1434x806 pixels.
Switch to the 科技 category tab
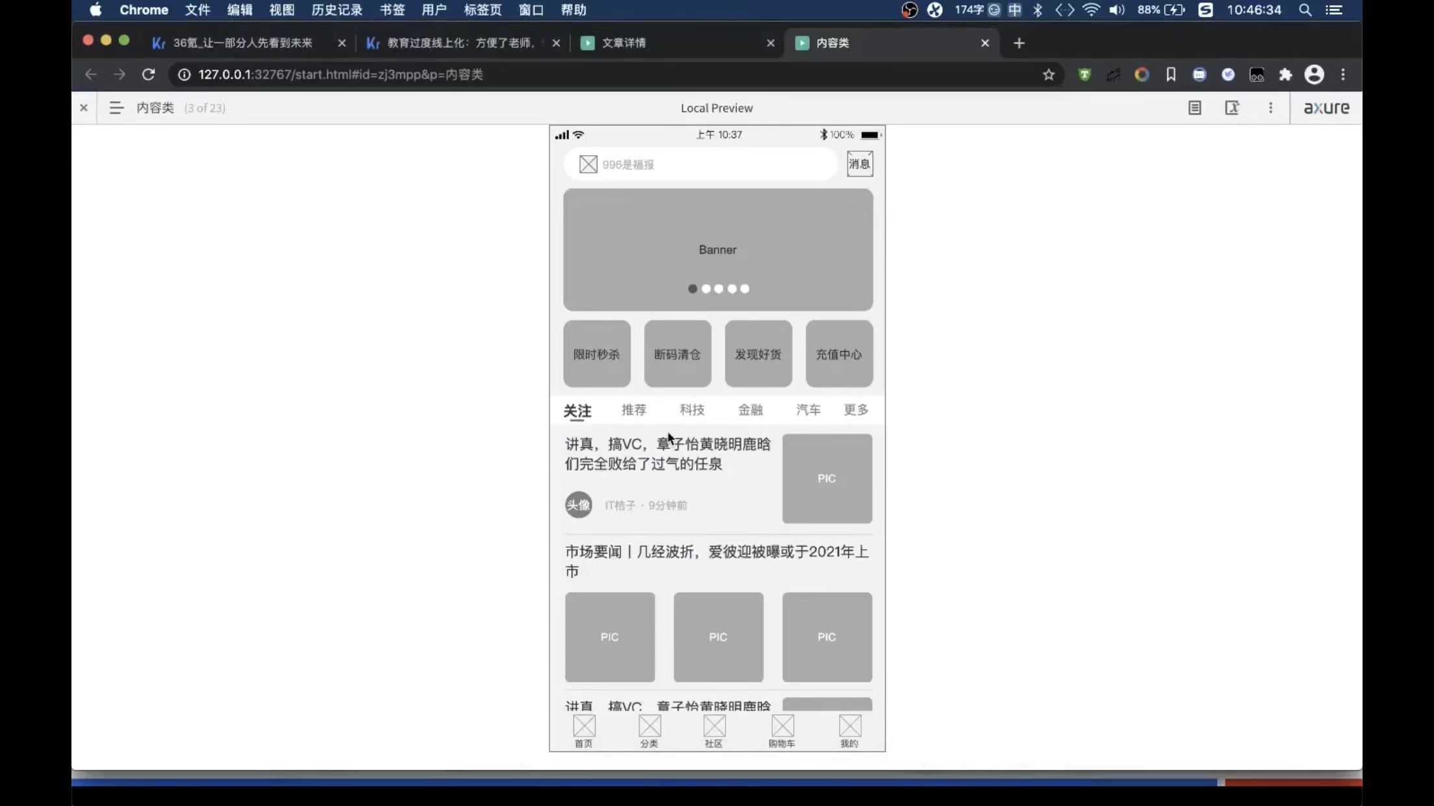pos(692,409)
